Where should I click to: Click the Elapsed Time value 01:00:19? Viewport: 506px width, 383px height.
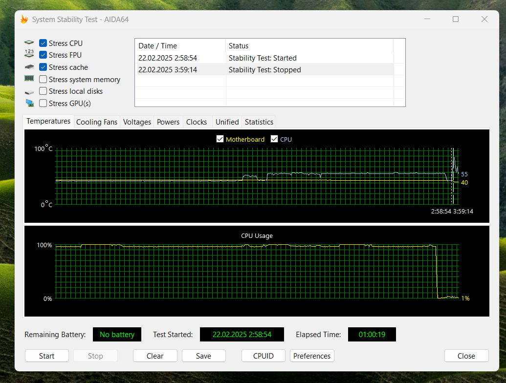[x=372, y=335]
